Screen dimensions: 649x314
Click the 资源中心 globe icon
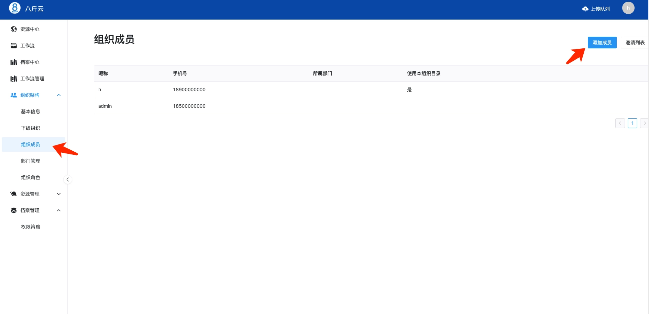(14, 29)
